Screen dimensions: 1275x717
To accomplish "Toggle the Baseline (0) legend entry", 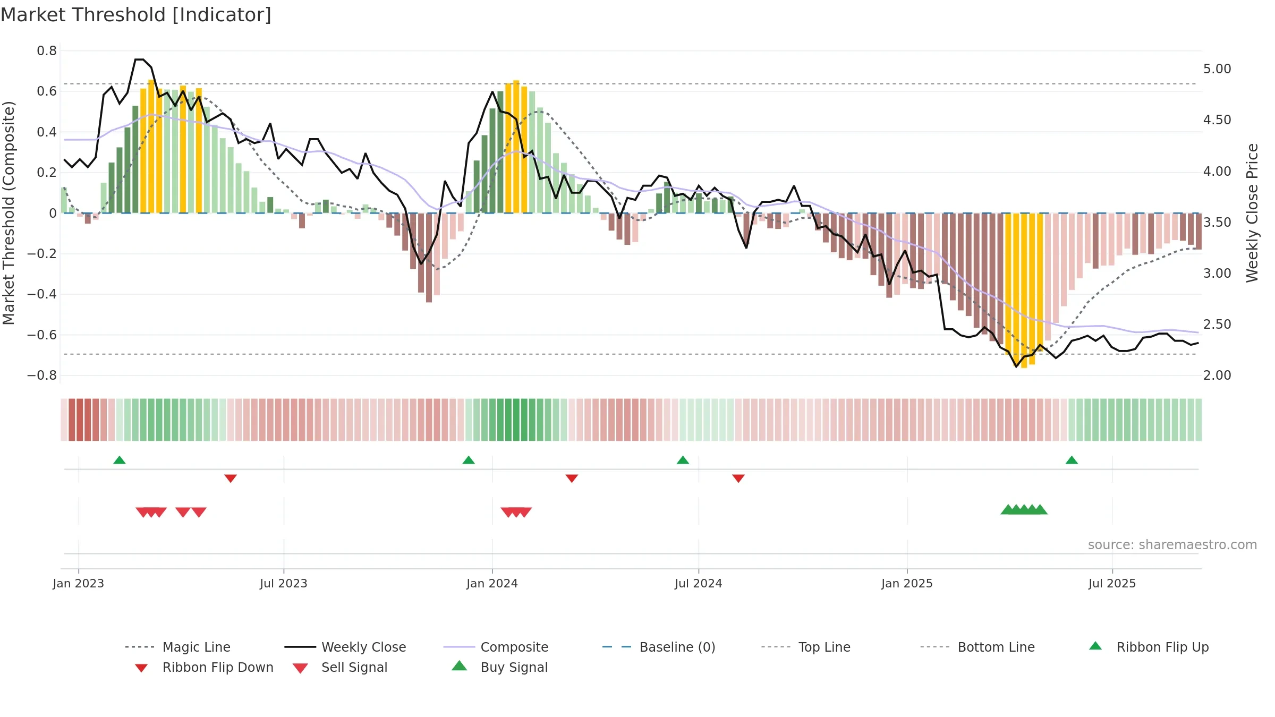I will tap(659, 647).
